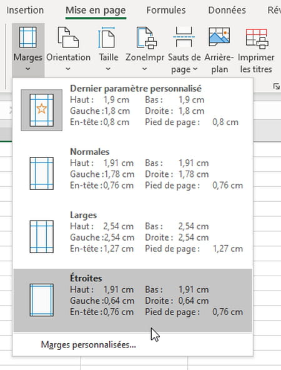Viewport: 281px width, 370px height.
Task: Switch to the Insertion tab
Action: (x=25, y=10)
